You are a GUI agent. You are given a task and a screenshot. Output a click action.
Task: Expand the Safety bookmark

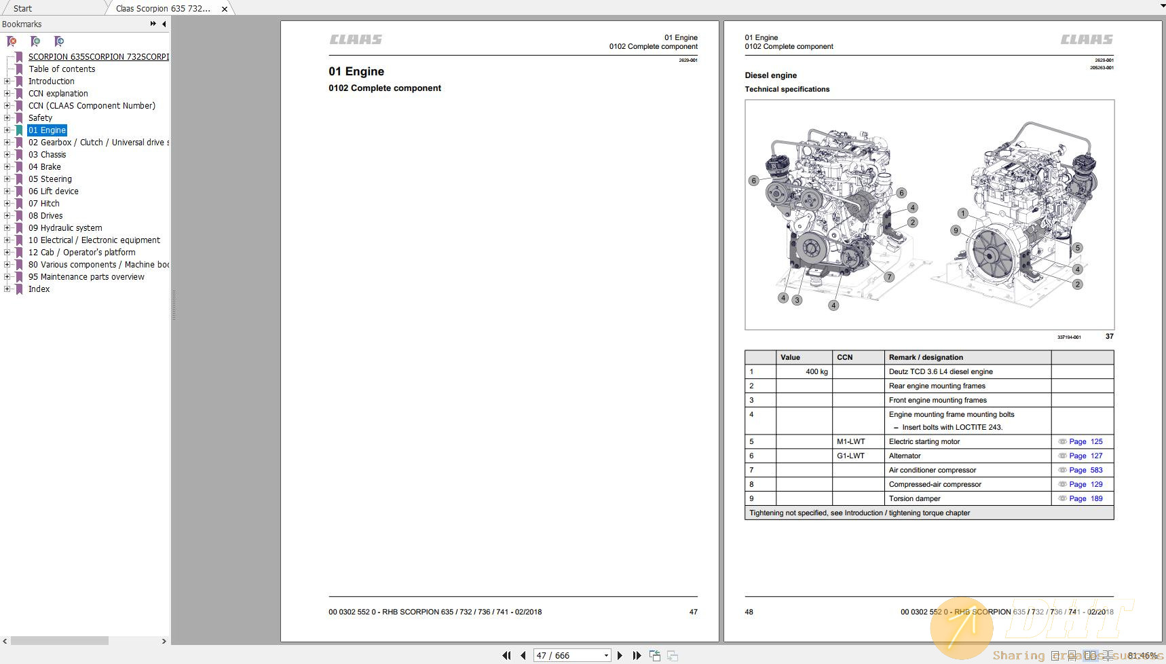point(7,118)
